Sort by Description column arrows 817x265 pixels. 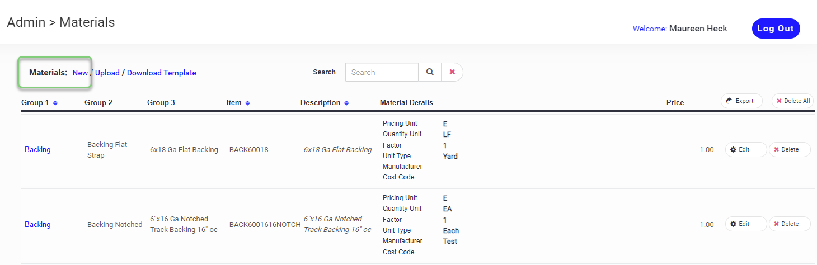(346, 103)
